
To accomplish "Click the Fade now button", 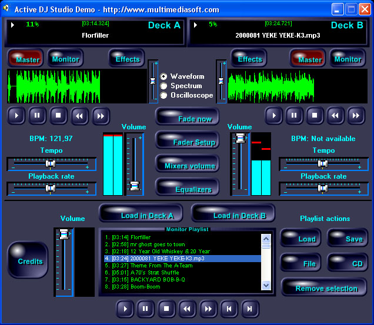I will tap(188, 118).
